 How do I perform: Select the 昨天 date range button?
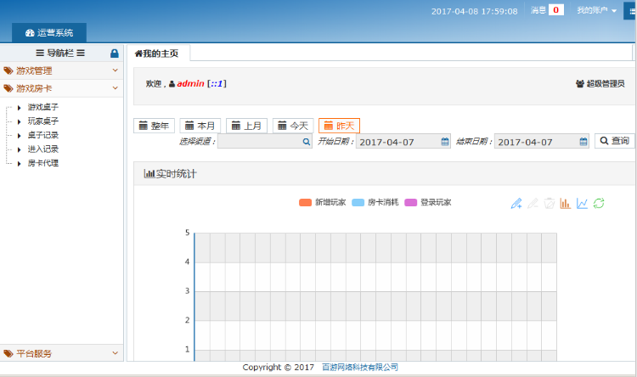(x=339, y=126)
